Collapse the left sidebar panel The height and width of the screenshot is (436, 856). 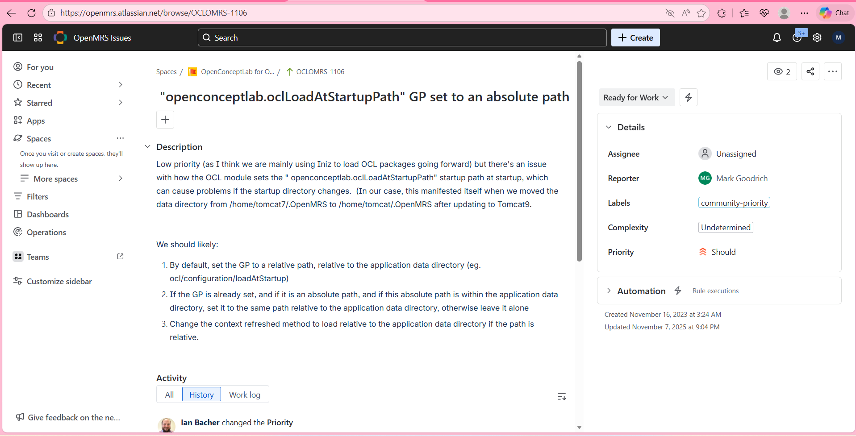(x=18, y=38)
